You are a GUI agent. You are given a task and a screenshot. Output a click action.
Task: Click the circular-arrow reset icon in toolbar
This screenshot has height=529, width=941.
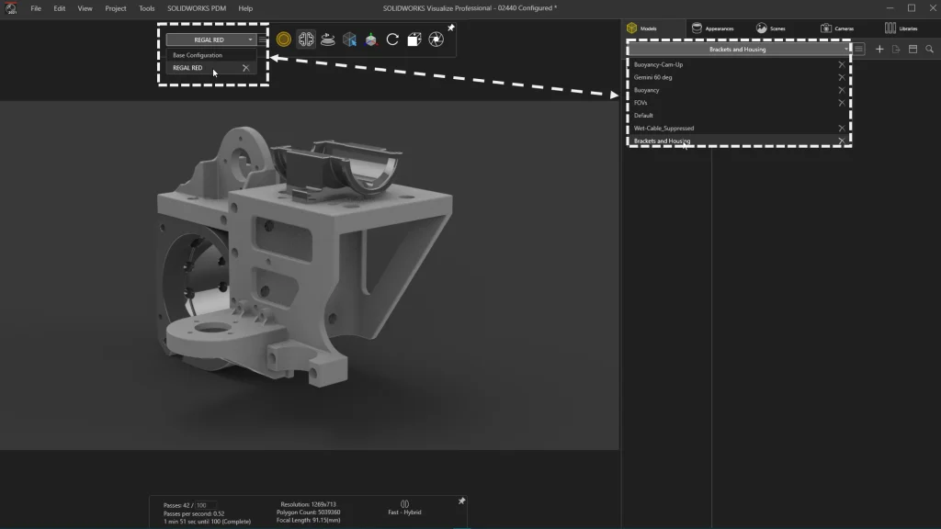click(x=392, y=39)
